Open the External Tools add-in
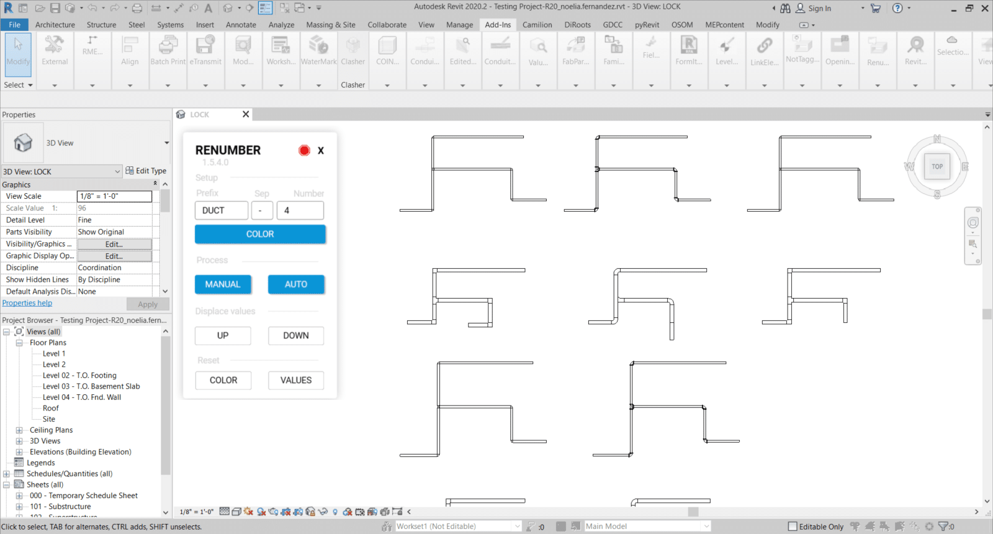Image resolution: width=993 pixels, height=534 pixels. point(55,52)
